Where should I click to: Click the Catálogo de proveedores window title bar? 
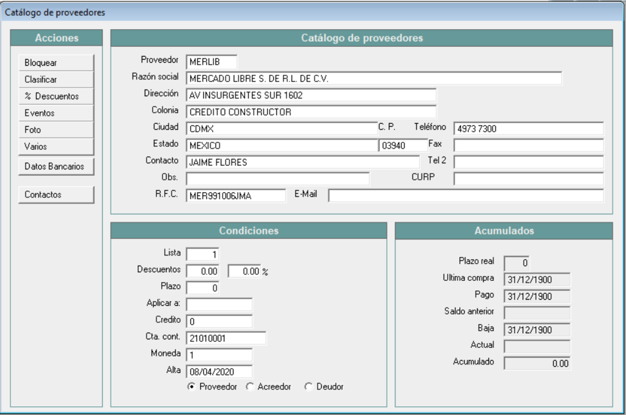coord(313,12)
